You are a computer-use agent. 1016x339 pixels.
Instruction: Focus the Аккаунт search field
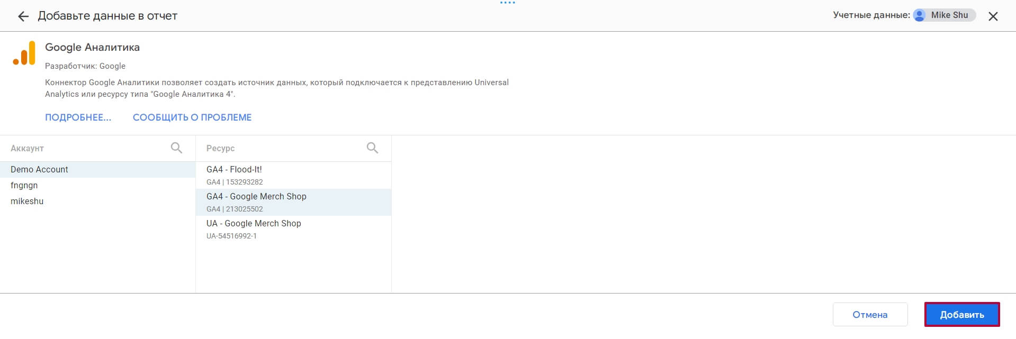coord(87,148)
